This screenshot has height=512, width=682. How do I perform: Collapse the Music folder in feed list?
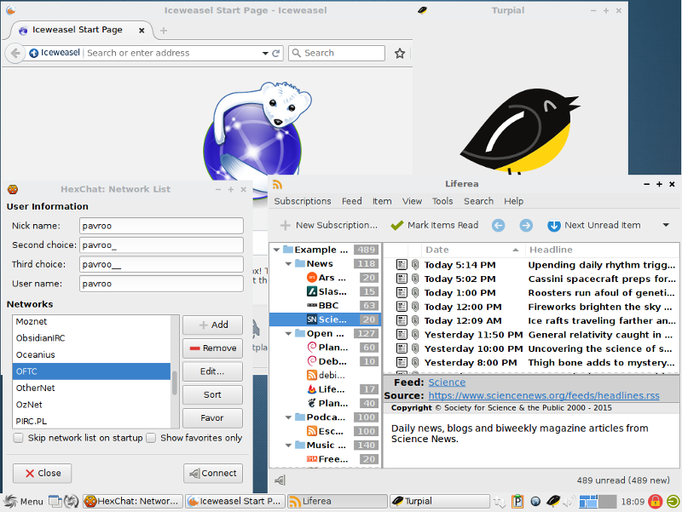pos(288,445)
